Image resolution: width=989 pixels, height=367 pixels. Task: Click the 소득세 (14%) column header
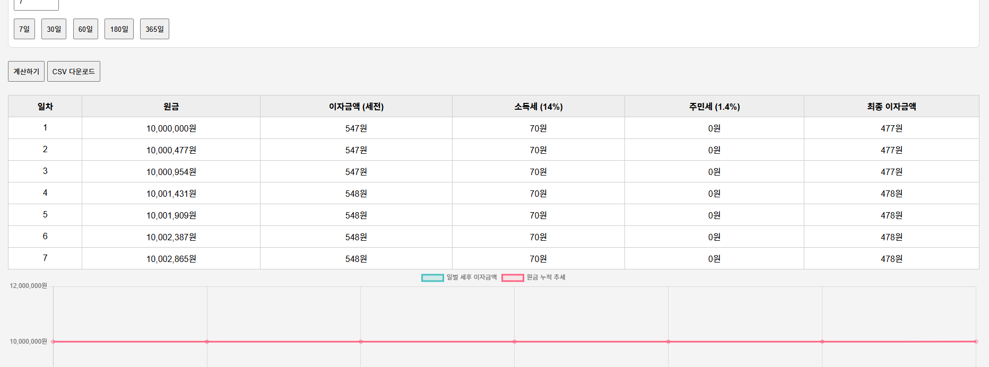[x=539, y=107]
